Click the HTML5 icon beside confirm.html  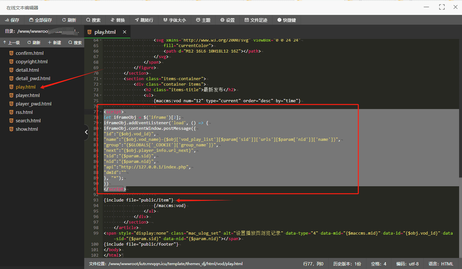[x=11, y=53]
